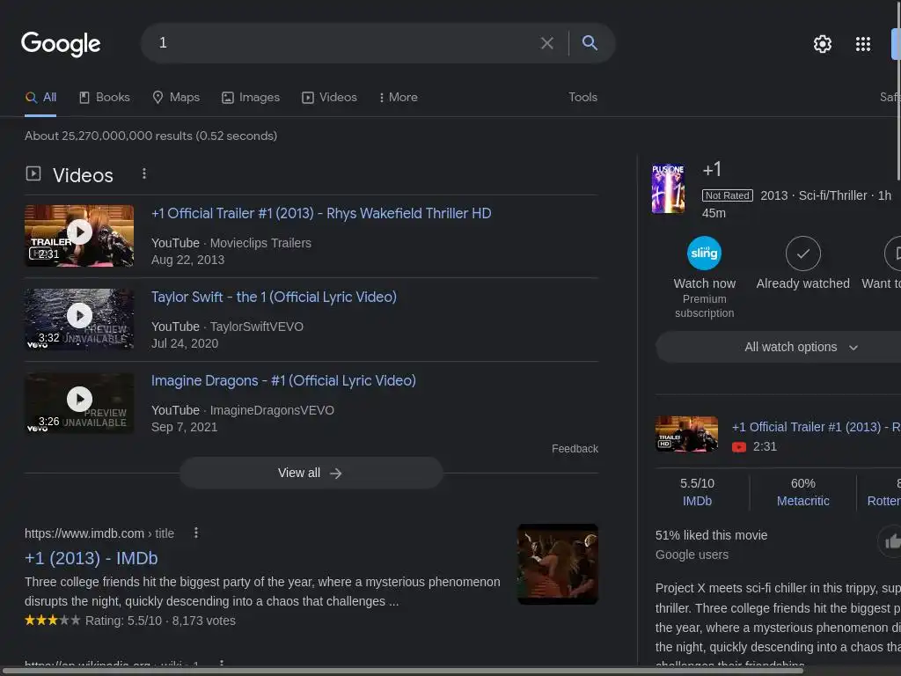Open the IMDb rating link
The width and height of the screenshot is (901, 676).
point(697,501)
